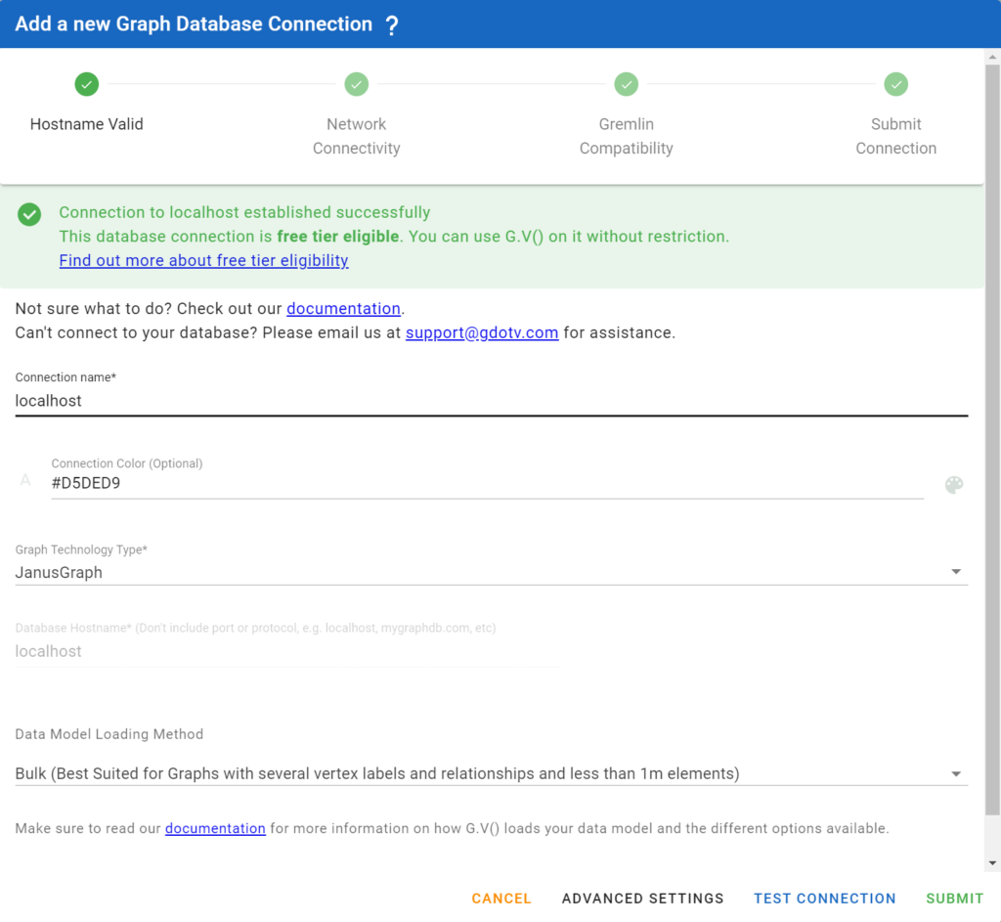Select the Gremlin Compatibility checkmark icon
The width and height of the screenshot is (1001, 922).
[626, 84]
